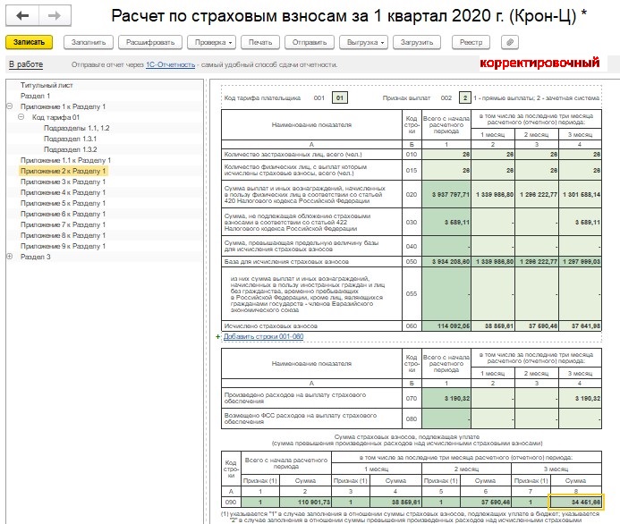Click the Загрузить button

[x=417, y=42]
